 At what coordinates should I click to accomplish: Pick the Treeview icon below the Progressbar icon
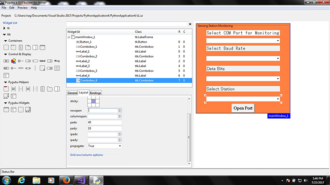(x=6, y=75)
